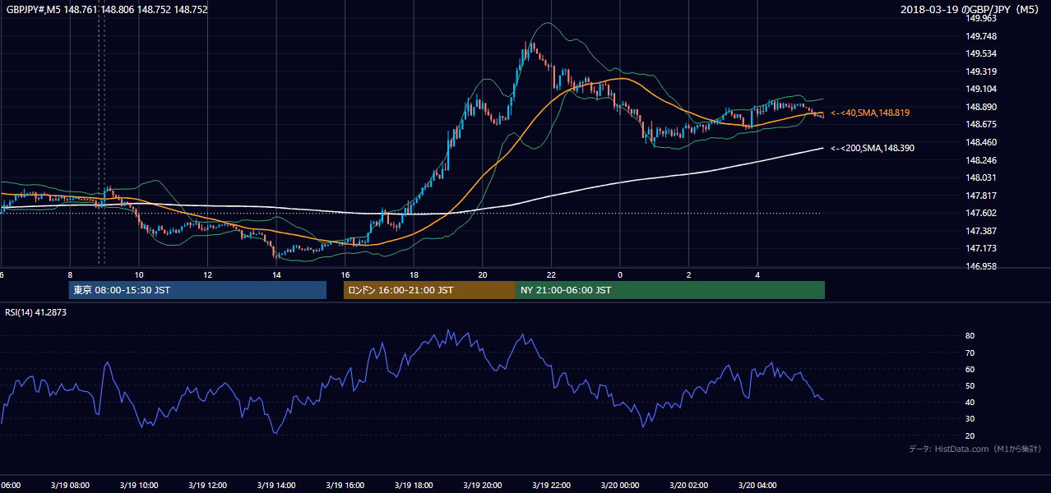Click the 3/19 12:00 date label
Image resolution: width=1051 pixels, height=493 pixels.
207,485
